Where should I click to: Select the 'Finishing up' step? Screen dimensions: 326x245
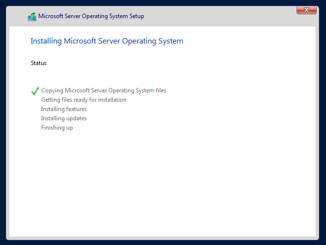57,128
